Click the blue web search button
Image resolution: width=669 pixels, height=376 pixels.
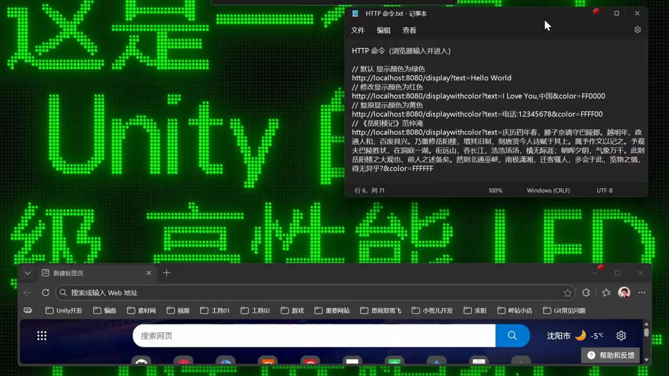tap(512, 336)
